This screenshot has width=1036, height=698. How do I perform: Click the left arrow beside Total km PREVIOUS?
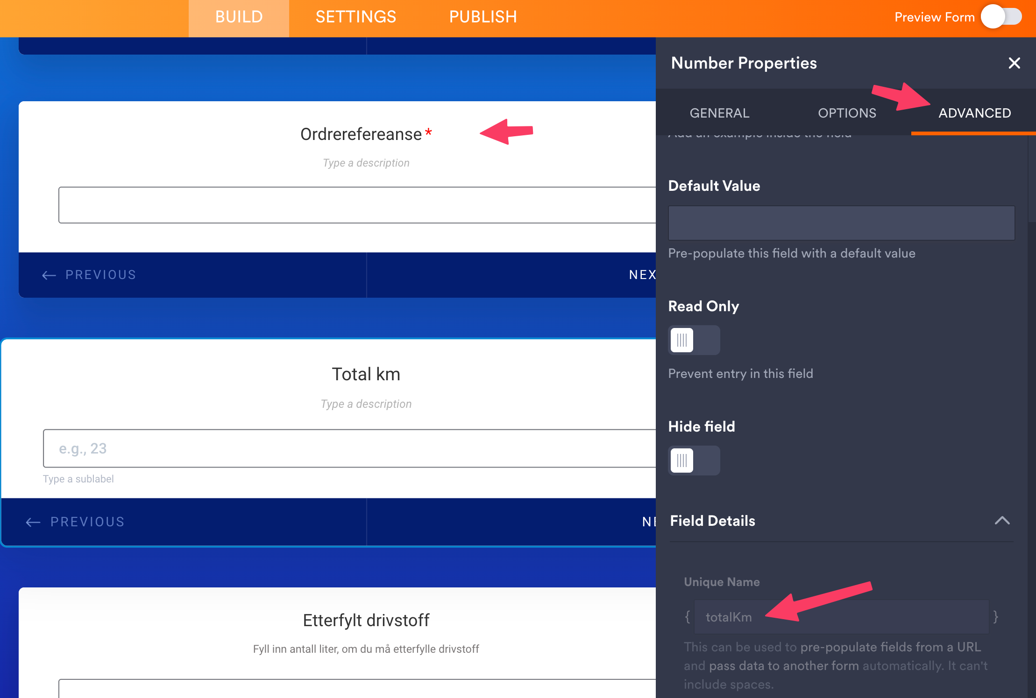coord(33,522)
